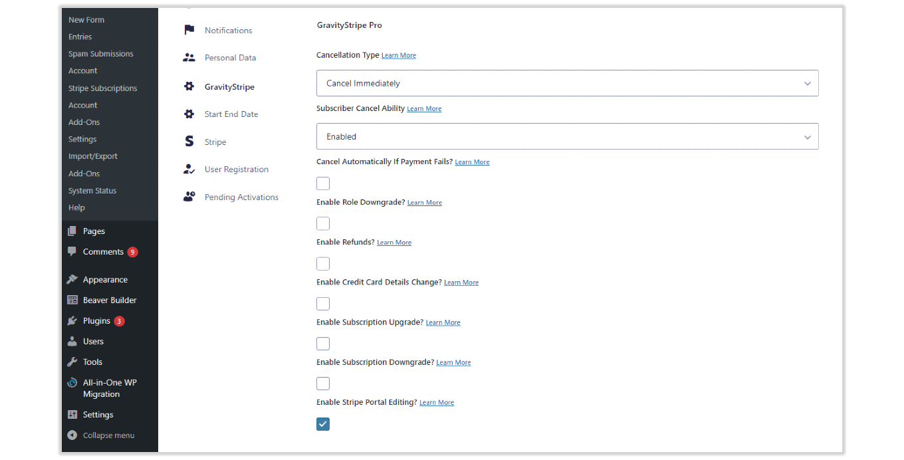Click the Comments speech bubble icon
This screenshot has height=460, width=904.
coord(72,252)
